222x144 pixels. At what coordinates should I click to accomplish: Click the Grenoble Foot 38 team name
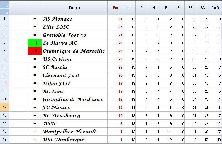(x=65, y=35)
